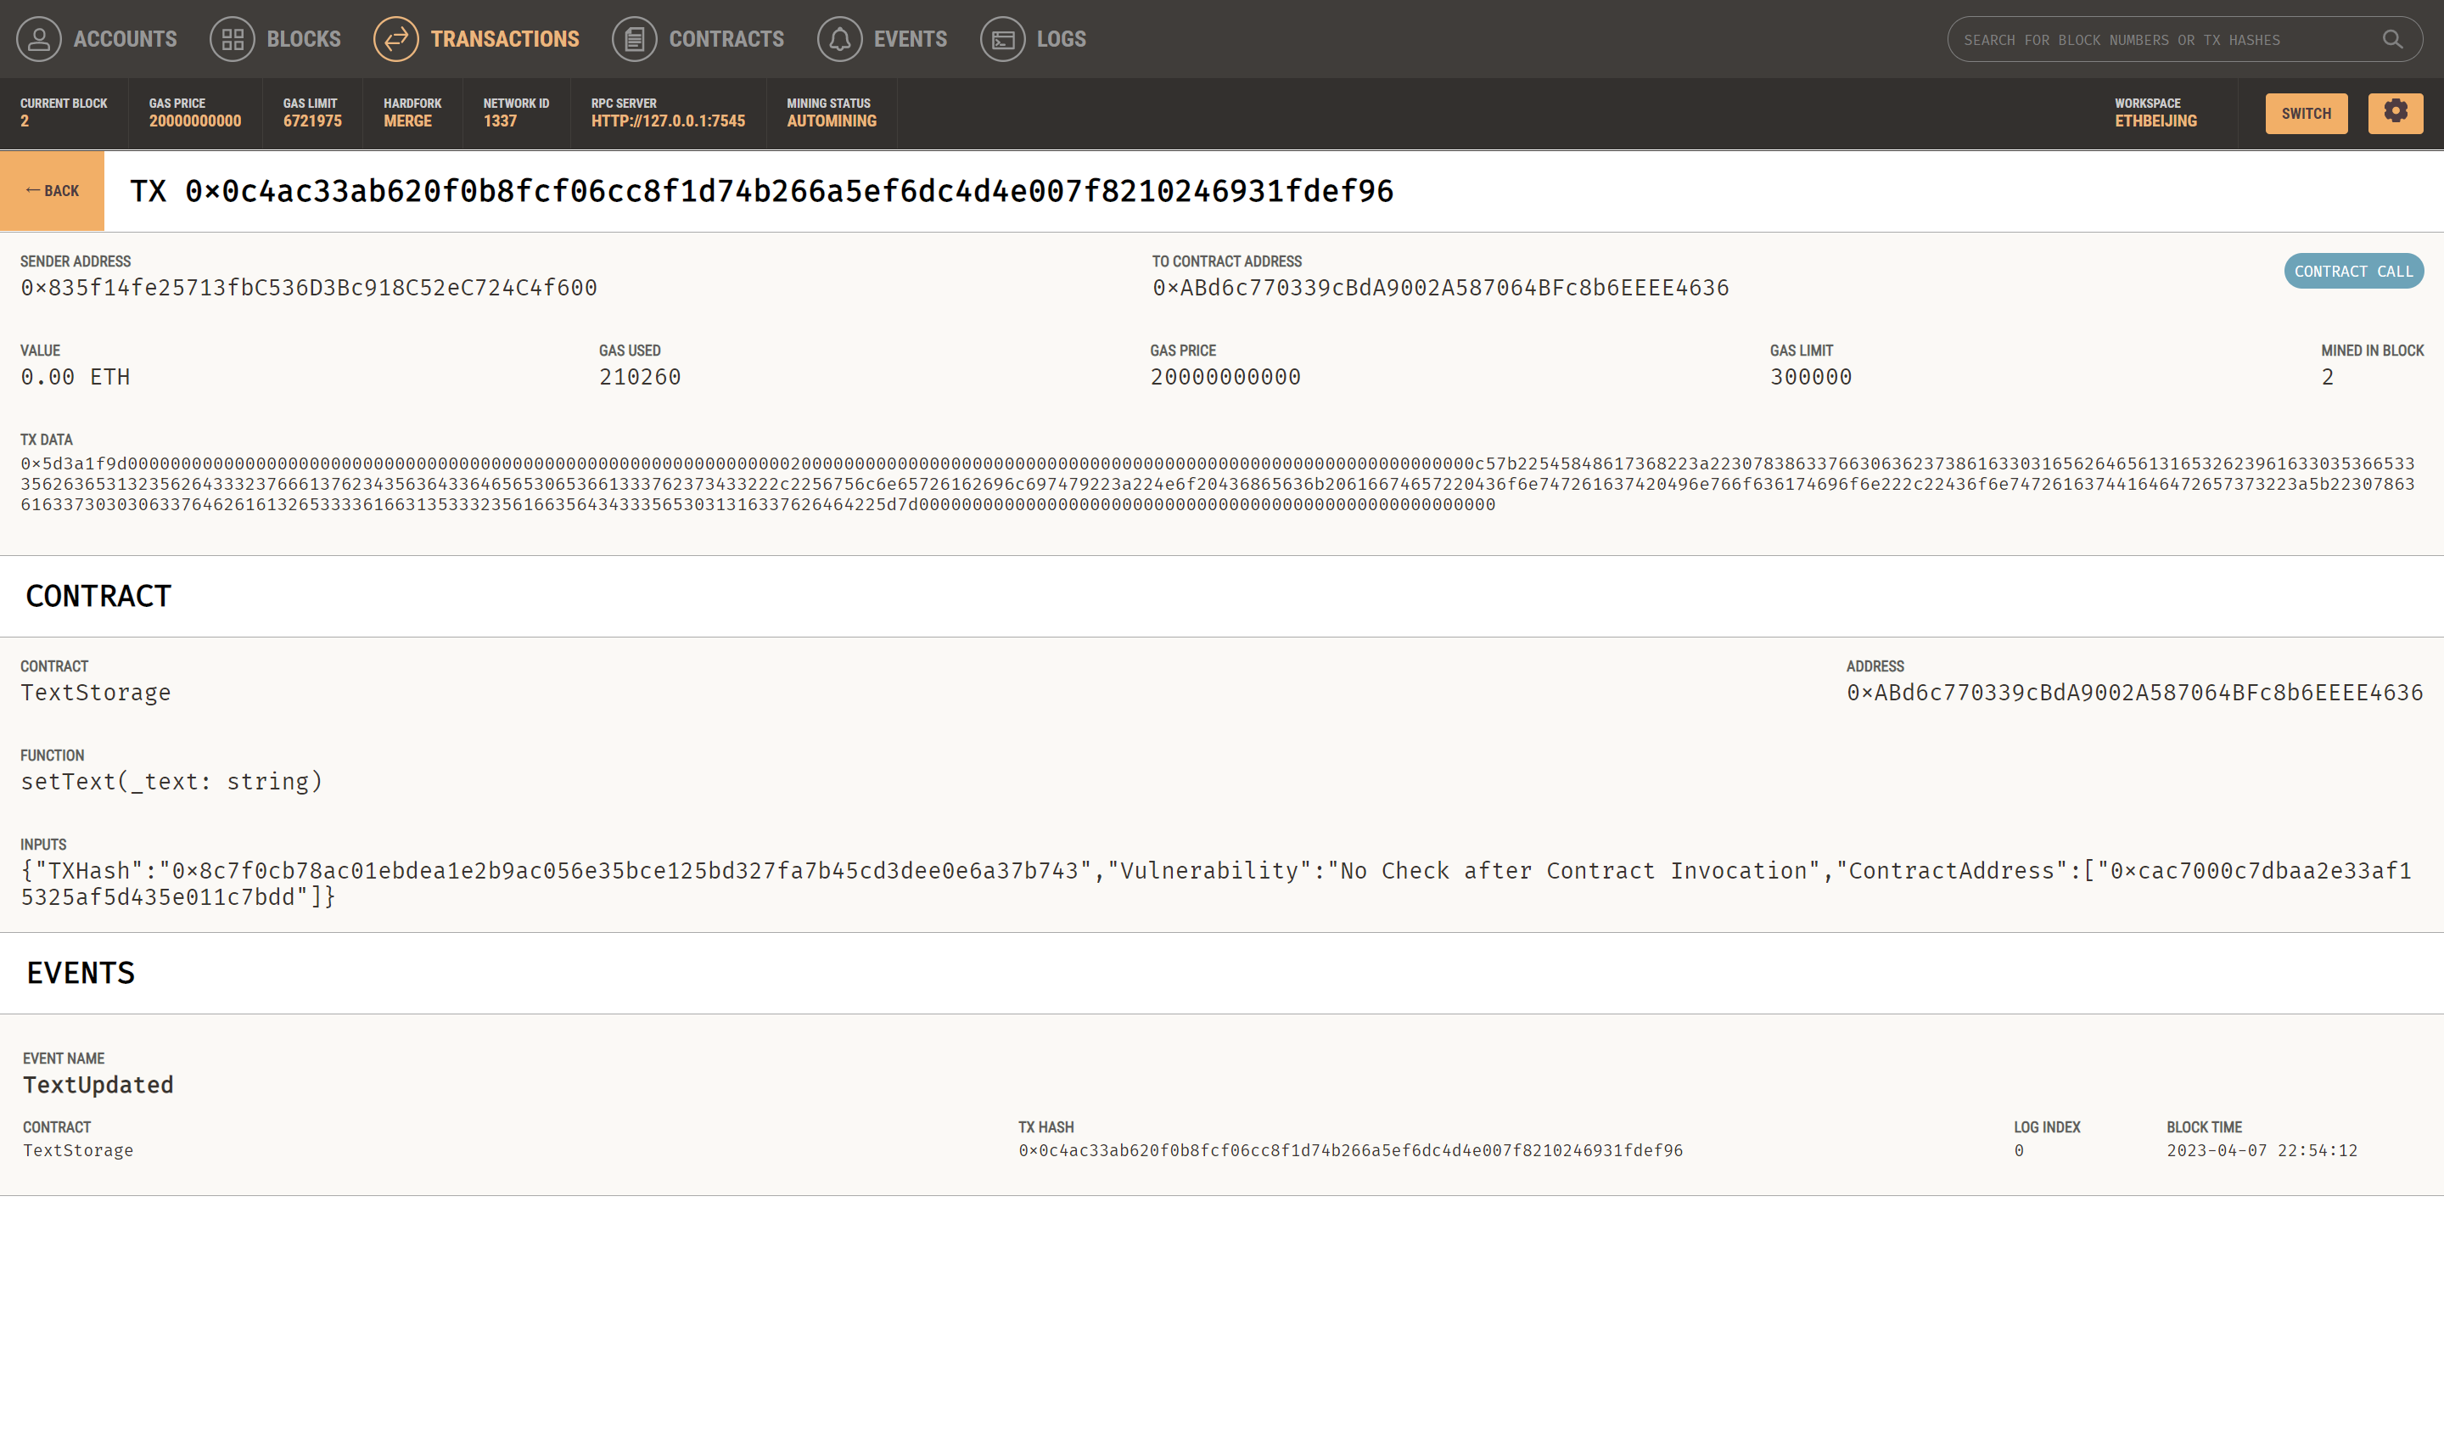The width and height of the screenshot is (2444, 1438).
Task: Open the Contracts tab
Action: coord(726,39)
